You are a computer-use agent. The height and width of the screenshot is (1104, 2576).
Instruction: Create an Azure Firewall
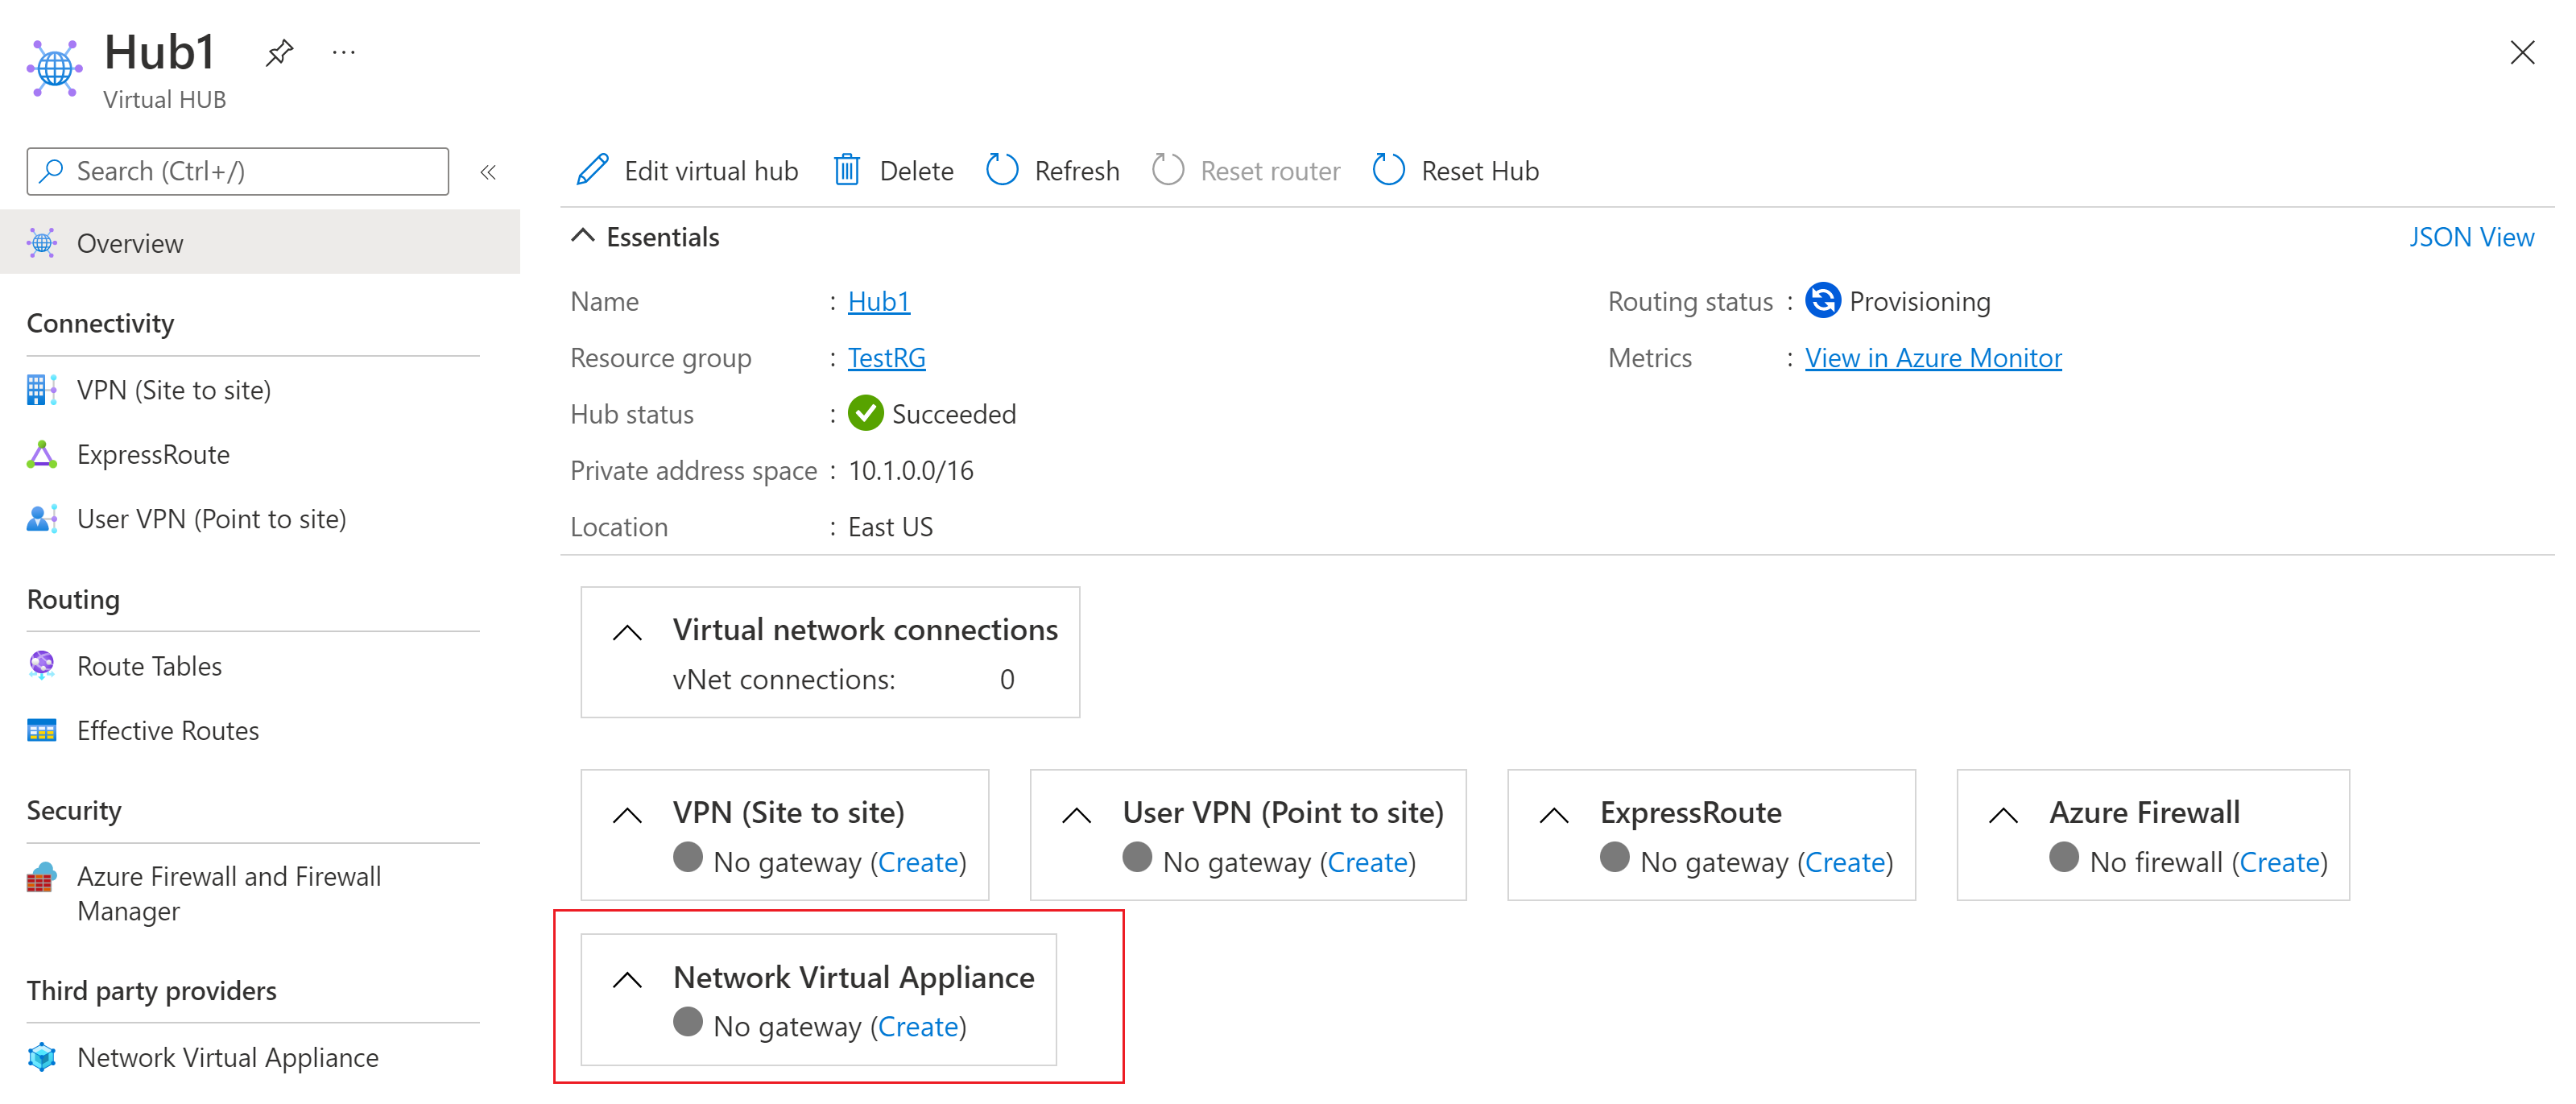click(2280, 863)
